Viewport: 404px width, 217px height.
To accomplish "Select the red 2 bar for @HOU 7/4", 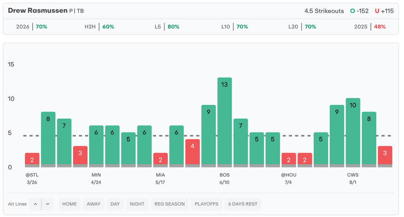I will pos(288,160).
